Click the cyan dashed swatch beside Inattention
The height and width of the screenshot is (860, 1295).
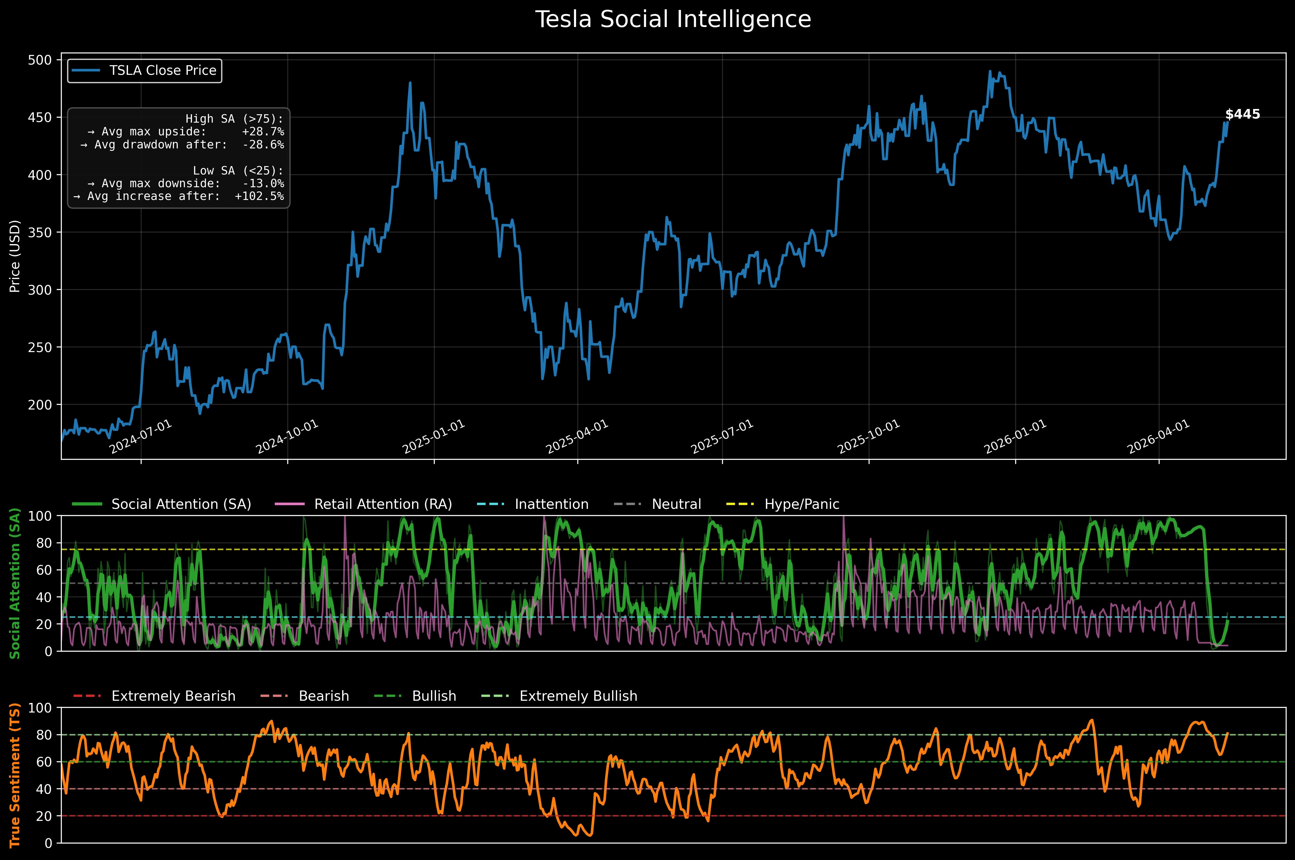(x=490, y=504)
